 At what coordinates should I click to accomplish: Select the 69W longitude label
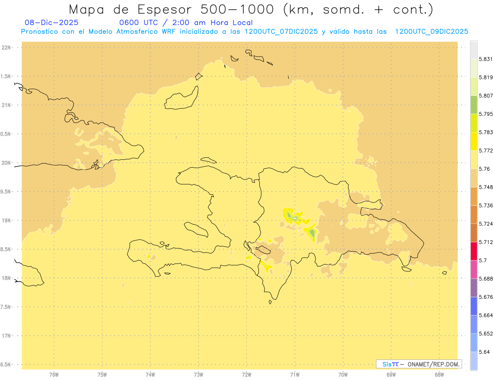click(391, 375)
